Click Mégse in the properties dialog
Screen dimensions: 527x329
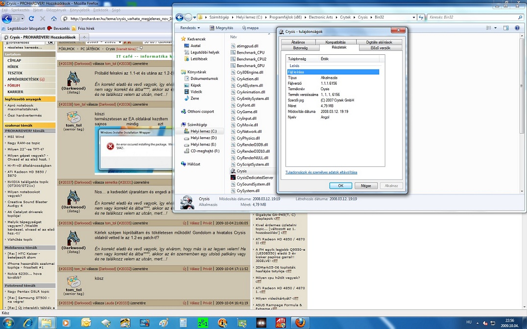point(366,186)
